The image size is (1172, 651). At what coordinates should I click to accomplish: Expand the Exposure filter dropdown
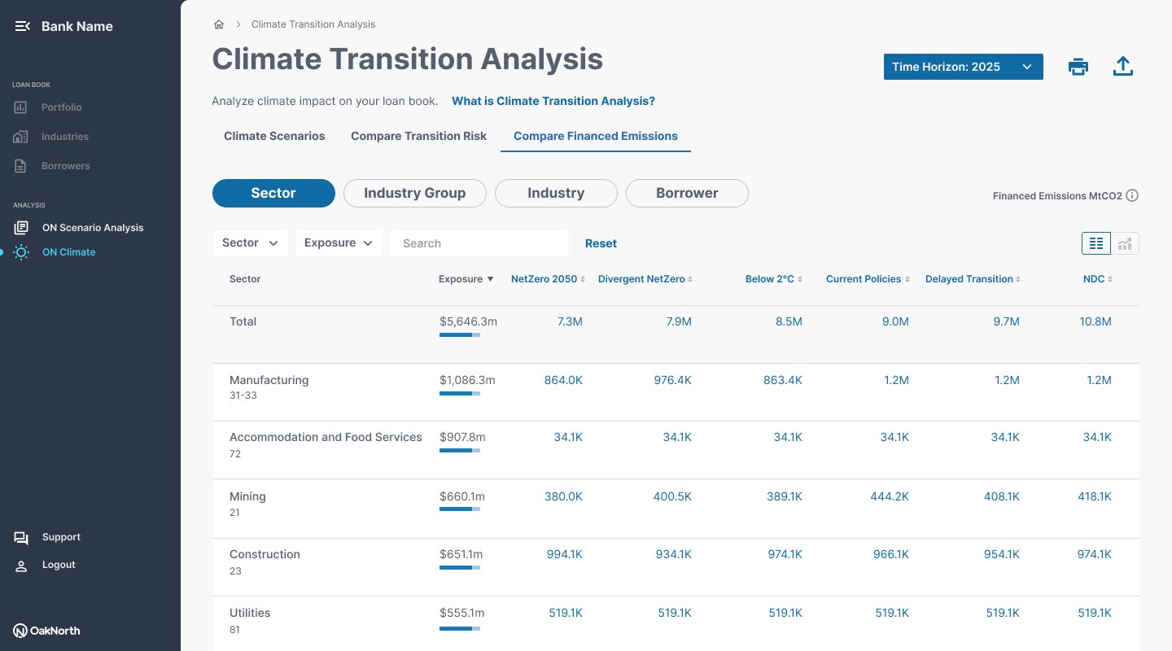[339, 243]
